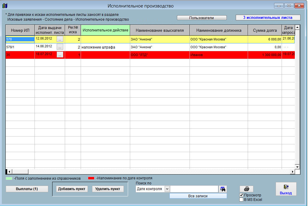Select cell 35 in red row
Image resolution: width=308 pixels, height=206 pixels.
(20, 55)
